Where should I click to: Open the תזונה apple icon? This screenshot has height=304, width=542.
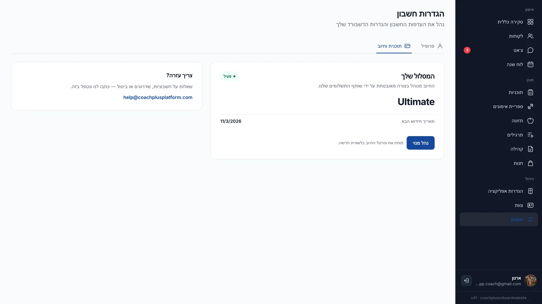pos(530,121)
